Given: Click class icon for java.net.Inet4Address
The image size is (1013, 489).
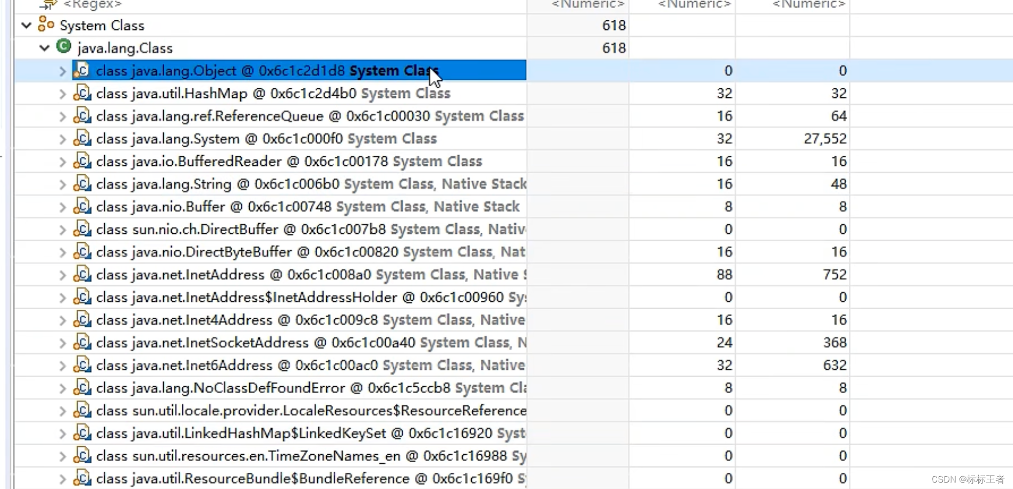Looking at the screenshot, I should coord(82,319).
